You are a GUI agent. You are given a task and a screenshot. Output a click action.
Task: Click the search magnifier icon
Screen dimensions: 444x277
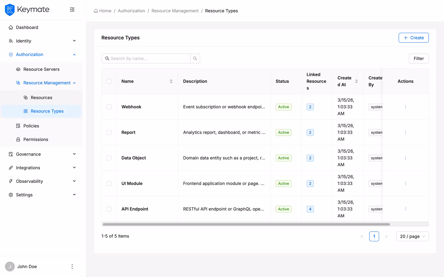pyautogui.click(x=195, y=58)
